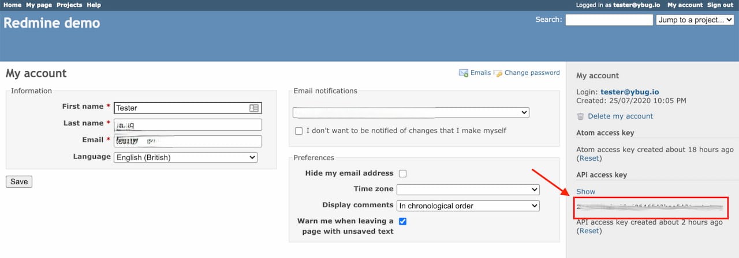739x258 pixels.
Task: Click the Save button
Action: coord(19,181)
